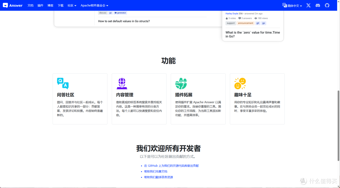
Task: Open the 插件 menu item
Action: [40, 5]
